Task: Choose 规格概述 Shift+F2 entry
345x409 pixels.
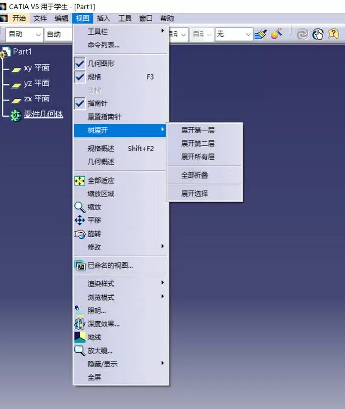Action: 121,148
